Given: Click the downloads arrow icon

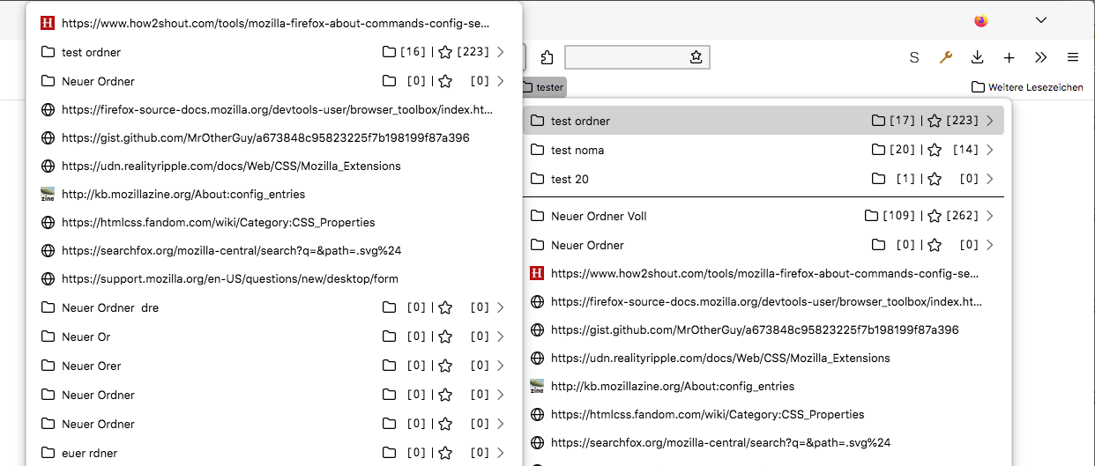Looking at the screenshot, I should pos(977,57).
